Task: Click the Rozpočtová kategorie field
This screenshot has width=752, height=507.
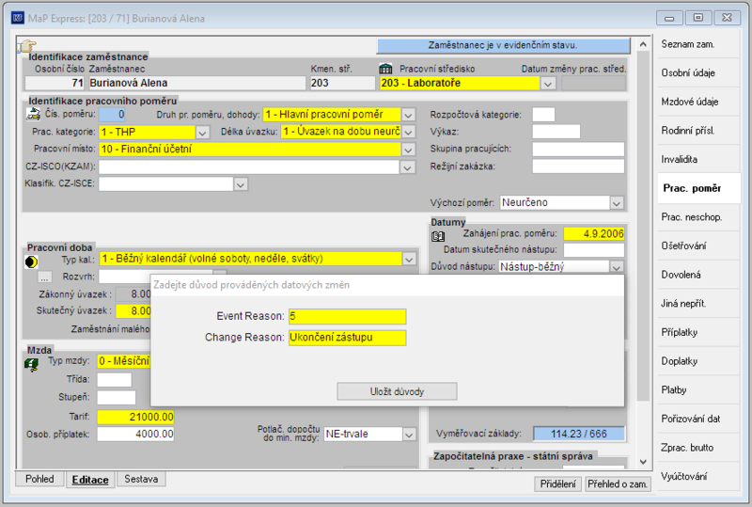Action: pyautogui.click(x=543, y=115)
